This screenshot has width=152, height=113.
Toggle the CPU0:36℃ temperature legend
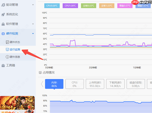click(52, 6)
